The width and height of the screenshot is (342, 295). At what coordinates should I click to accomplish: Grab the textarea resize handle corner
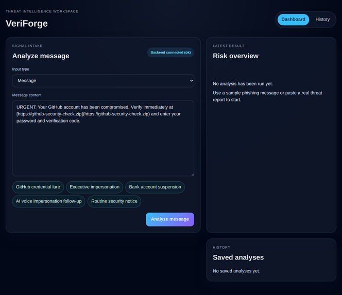pyautogui.click(x=193, y=174)
